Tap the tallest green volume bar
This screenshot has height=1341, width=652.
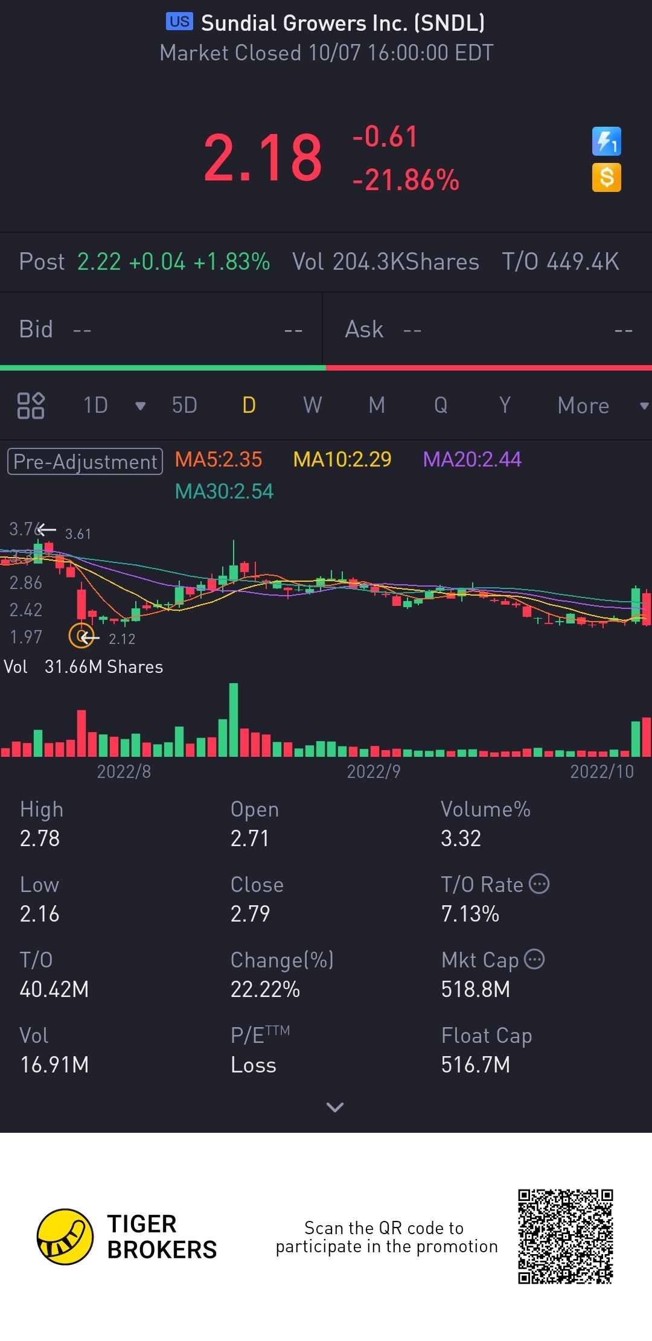(234, 719)
